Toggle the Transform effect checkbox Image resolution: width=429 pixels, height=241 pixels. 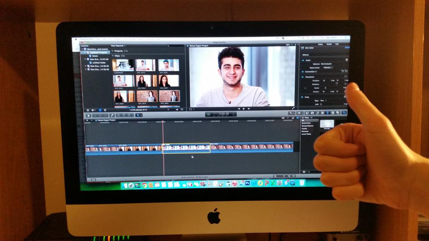click(x=302, y=77)
